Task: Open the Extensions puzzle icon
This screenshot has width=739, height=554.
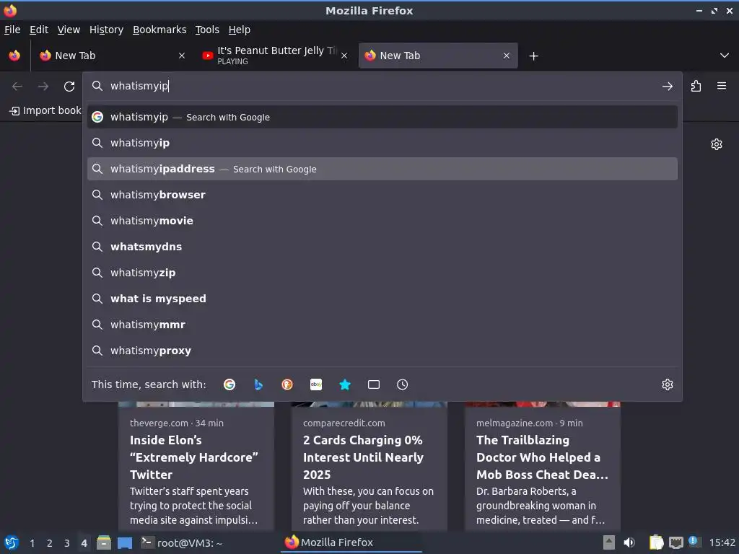Action: coord(696,86)
